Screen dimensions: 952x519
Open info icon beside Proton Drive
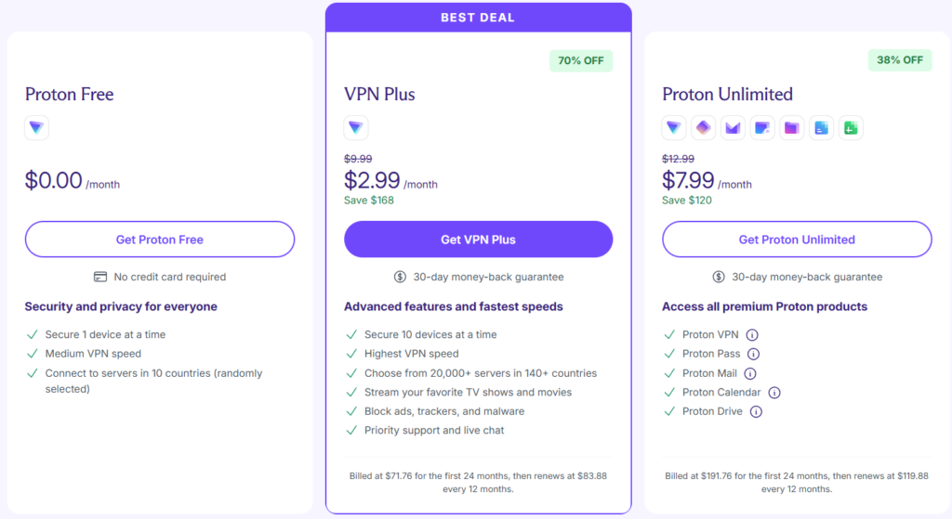click(756, 411)
